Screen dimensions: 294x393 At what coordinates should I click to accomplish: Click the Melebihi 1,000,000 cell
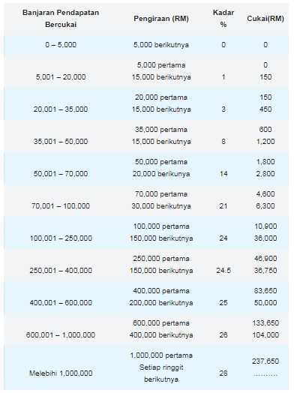[61, 373]
